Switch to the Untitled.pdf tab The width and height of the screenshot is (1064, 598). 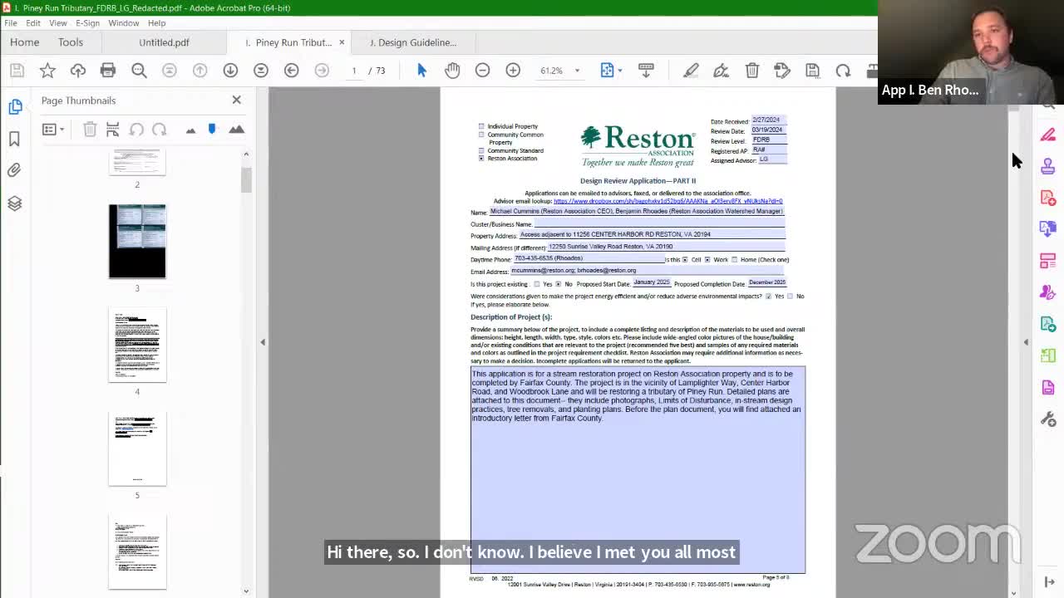164,42
